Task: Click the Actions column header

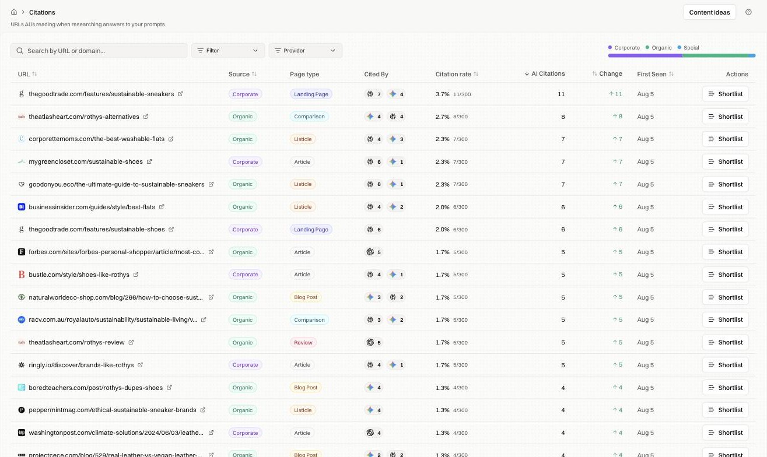Action: tap(737, 74)
